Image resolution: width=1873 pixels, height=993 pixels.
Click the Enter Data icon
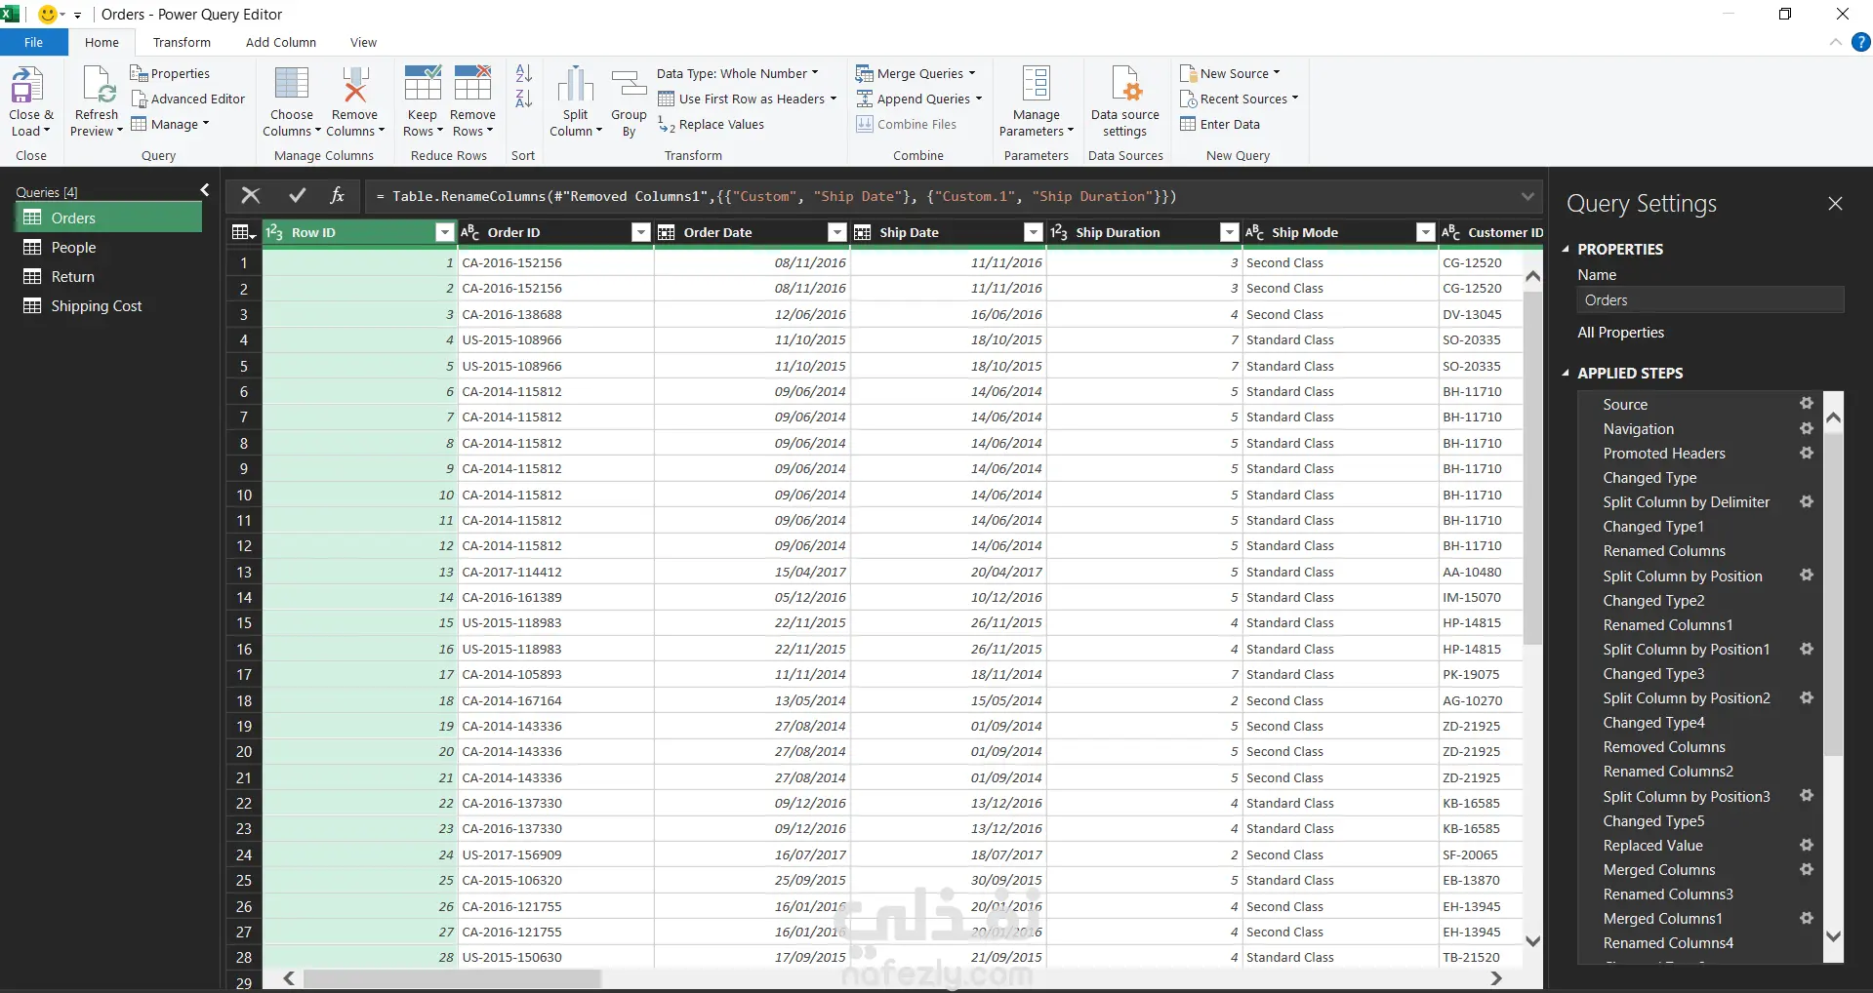[x=1188, y=124]
